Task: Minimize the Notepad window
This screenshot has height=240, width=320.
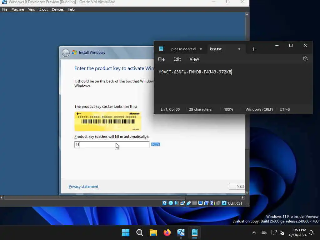Action: 277,45
